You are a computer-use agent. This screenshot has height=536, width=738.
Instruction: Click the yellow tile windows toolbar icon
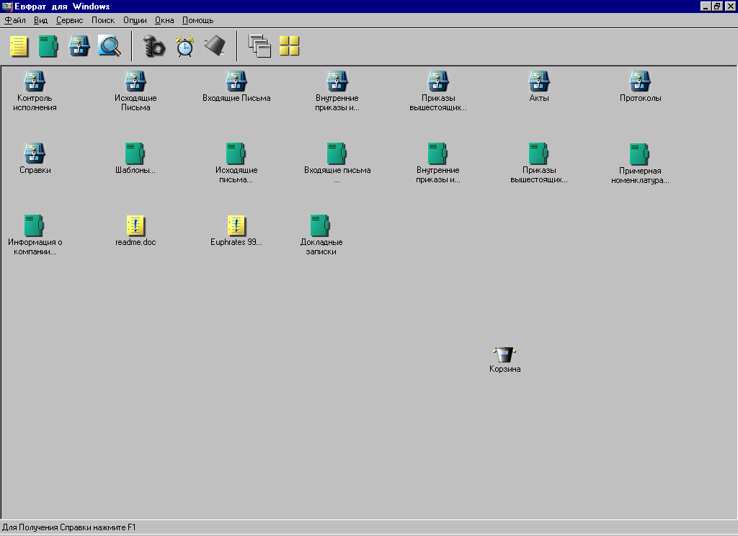tap(290, 46)
